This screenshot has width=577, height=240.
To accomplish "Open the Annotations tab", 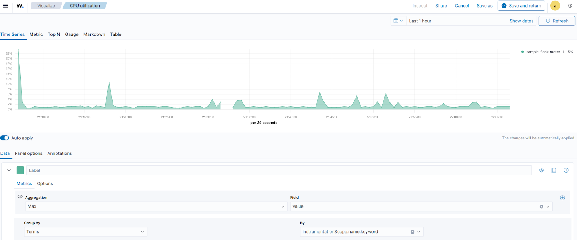I will tap(60, 153).
